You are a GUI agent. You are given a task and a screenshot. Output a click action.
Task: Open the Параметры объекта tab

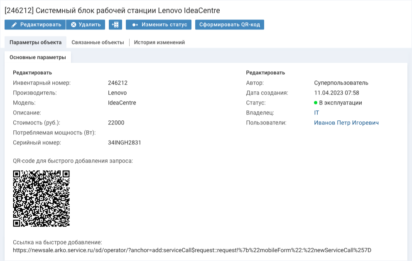pos(35,42)
